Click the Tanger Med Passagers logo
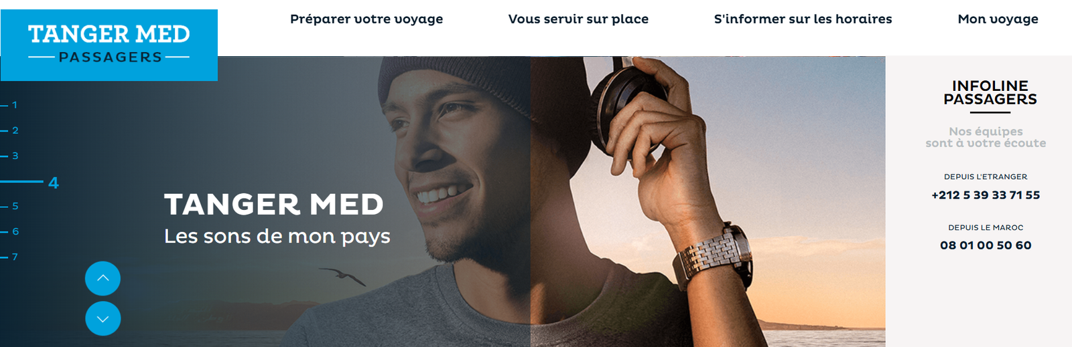1072x347 pixels. pos(109,45)
